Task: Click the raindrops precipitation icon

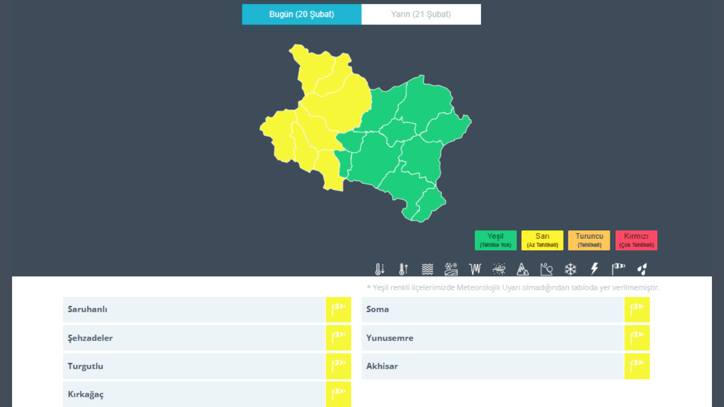Action: click(x=642, y=269)
